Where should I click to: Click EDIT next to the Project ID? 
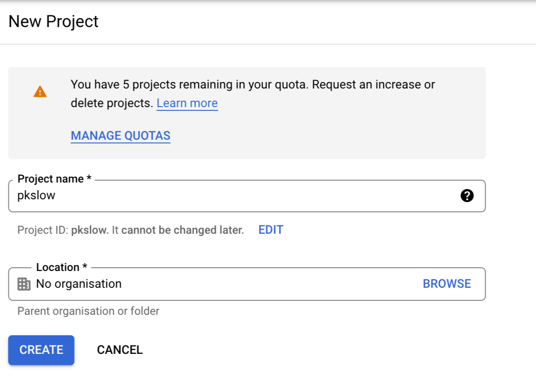(271, 230)
